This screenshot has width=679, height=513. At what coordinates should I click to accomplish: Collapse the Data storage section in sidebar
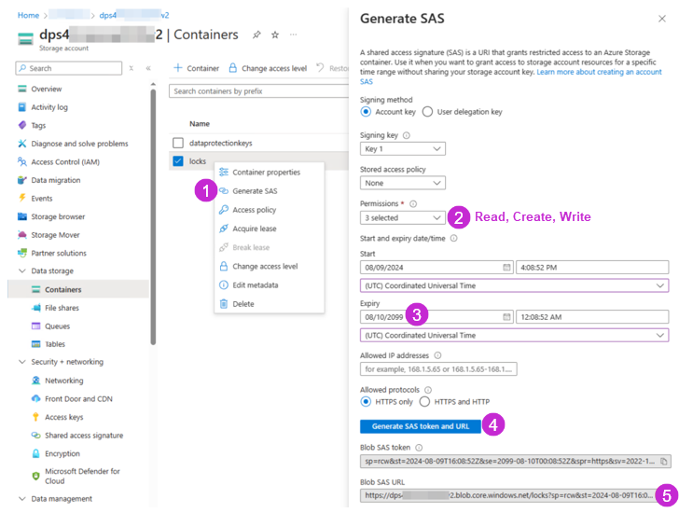(21, 271)
